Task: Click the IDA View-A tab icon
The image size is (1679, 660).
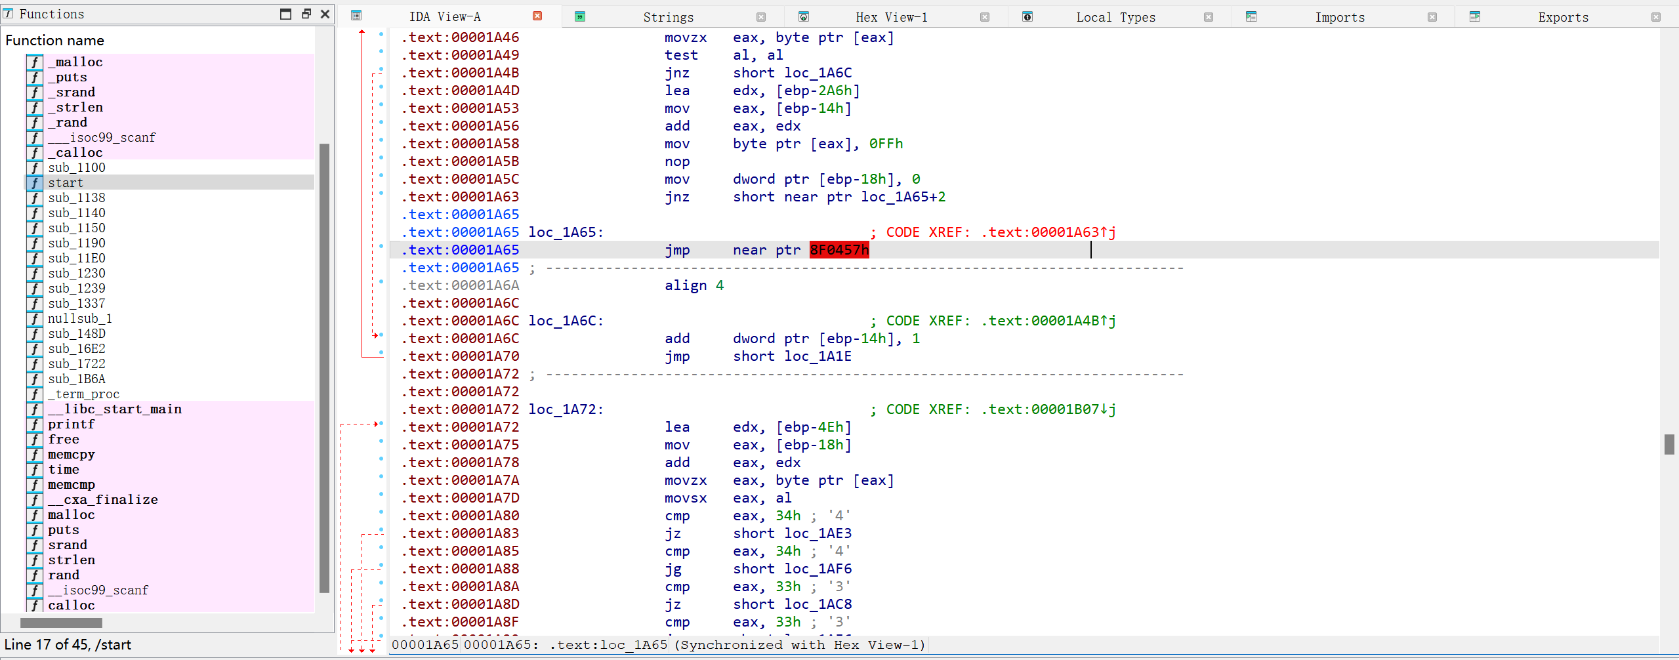Action: [356, 16]
